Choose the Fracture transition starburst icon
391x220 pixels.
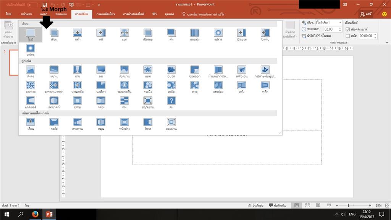[148, 72]
